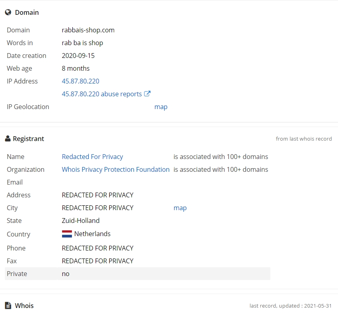Click the Web age value 8 months
This screenshot has width=338, height=316.
(76, 68)
